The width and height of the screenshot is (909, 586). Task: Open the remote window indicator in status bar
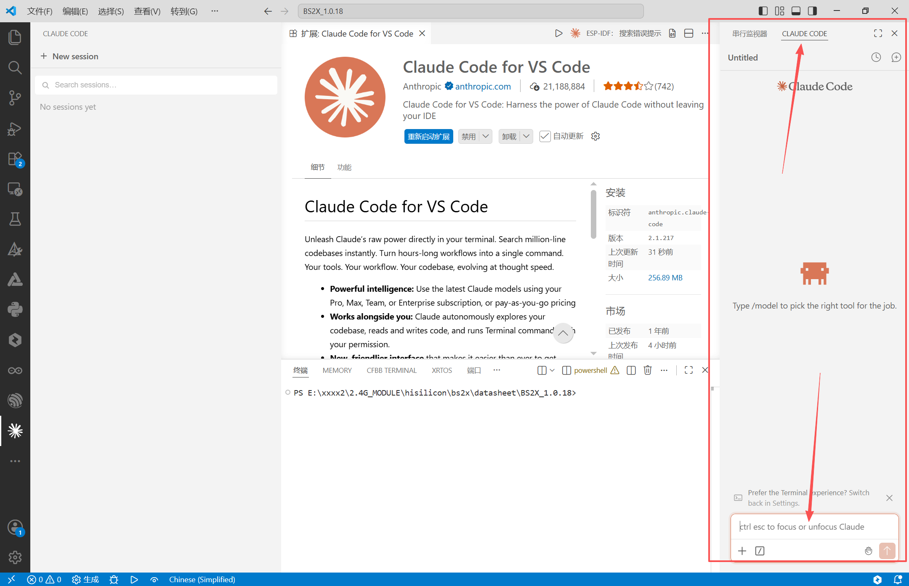tap(11, 580)
